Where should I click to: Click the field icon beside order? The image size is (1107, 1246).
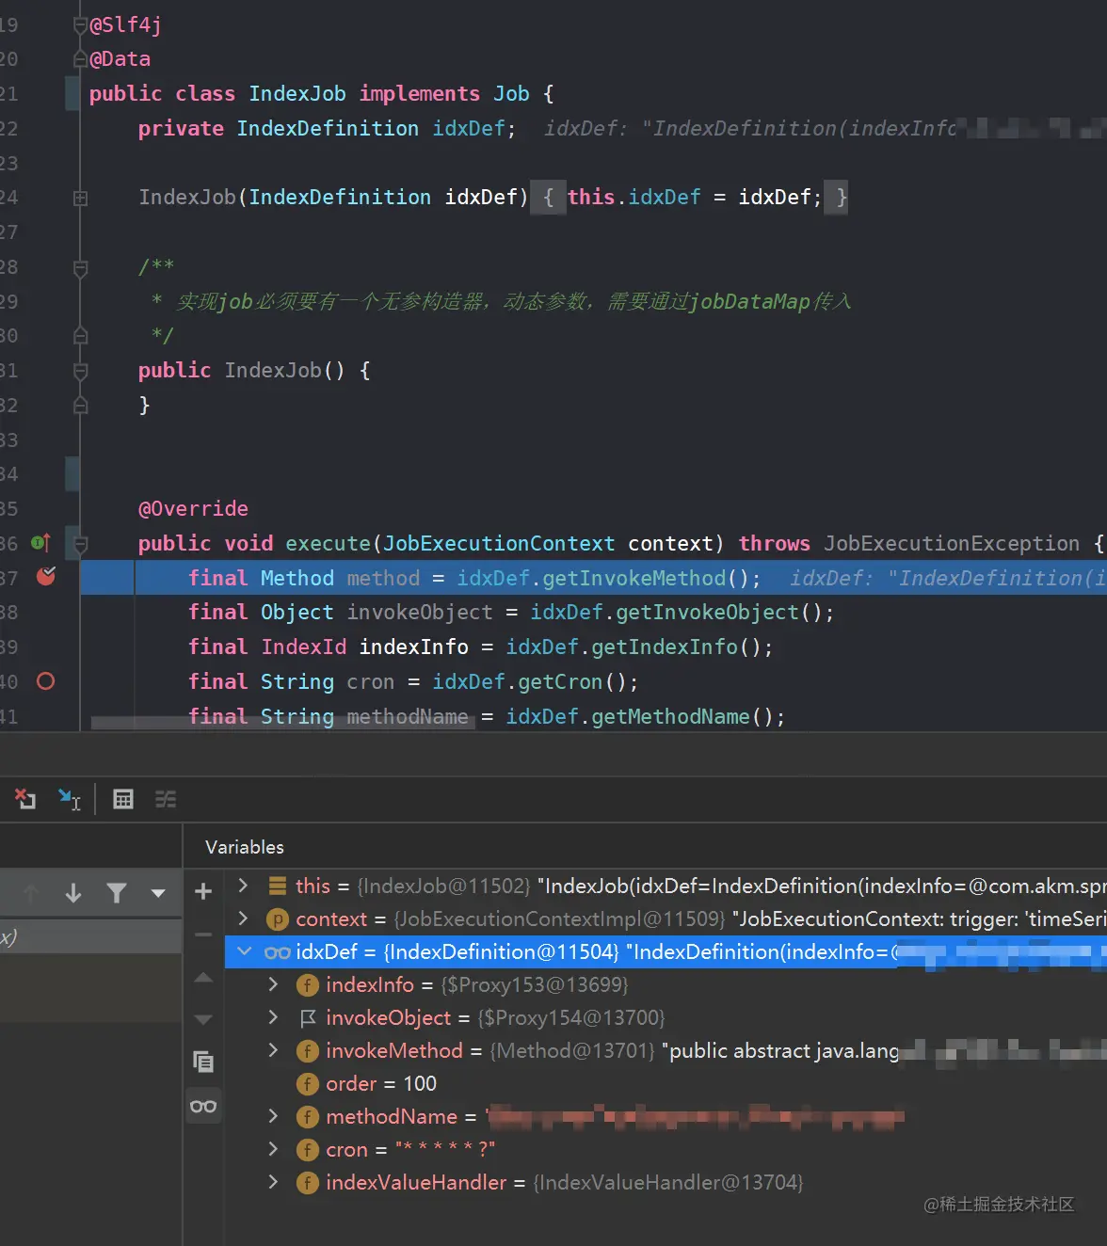[308, 1084]
